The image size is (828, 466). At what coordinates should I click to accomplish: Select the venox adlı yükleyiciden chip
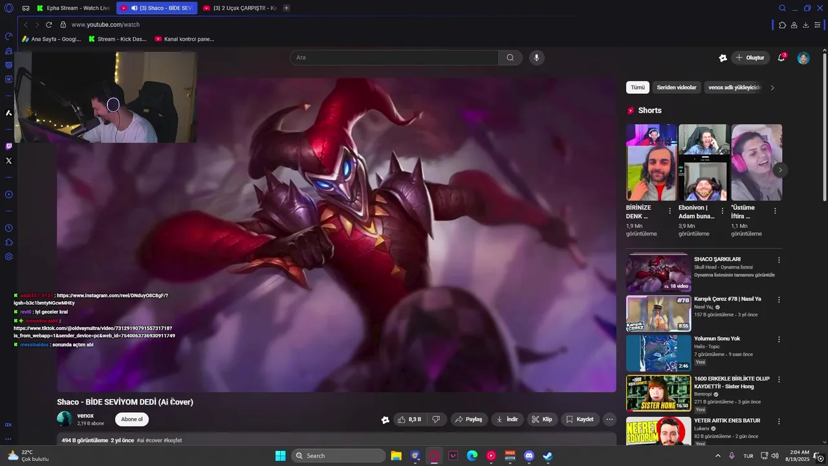tap(734, 87)
